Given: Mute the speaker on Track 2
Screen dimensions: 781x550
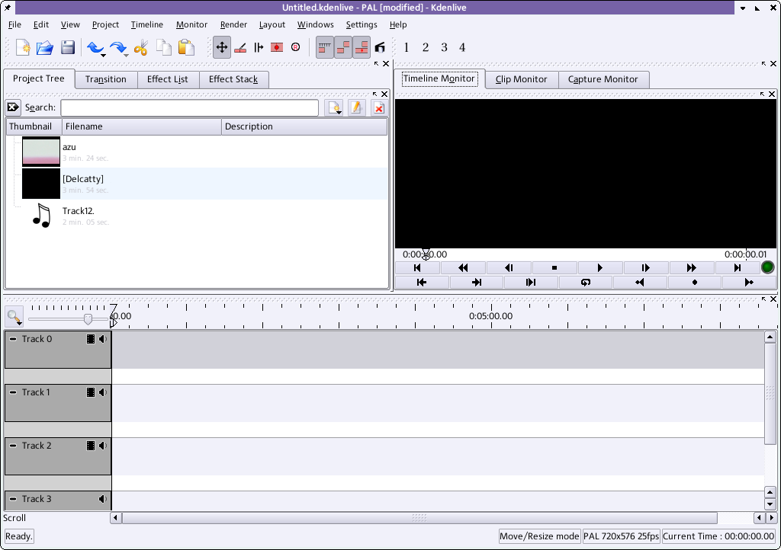Looking at the screenshot, I should click(102, 446).
